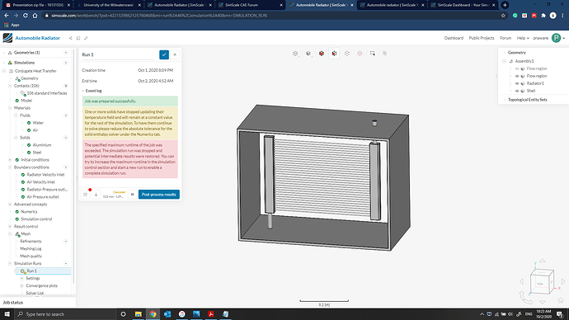Viewport: 569px width, 320px height.
Task: Select the red solid cube selection tool
Action: [x=322, y=54]
